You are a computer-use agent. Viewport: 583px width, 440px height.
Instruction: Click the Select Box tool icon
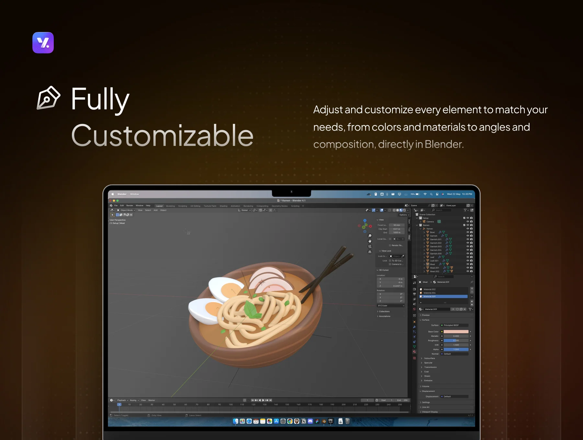click(112, 215)
